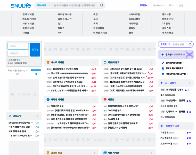This screenshot has width=196, height=155.
Task: Click the red heart icon beside 사랑방
Action: click(105, 99)
